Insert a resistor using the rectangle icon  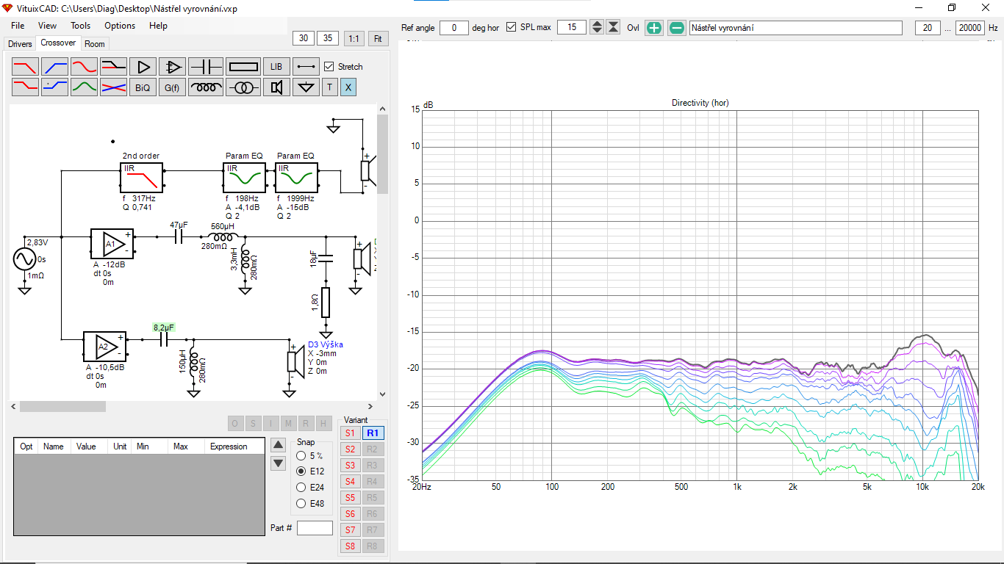[x=243, y=67]
